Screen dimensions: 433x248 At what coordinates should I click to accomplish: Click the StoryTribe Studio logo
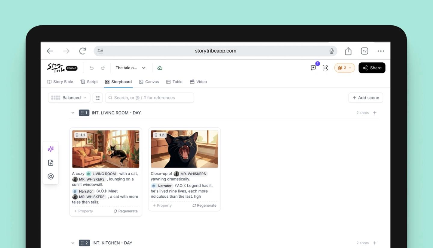(x=62, y=68)
